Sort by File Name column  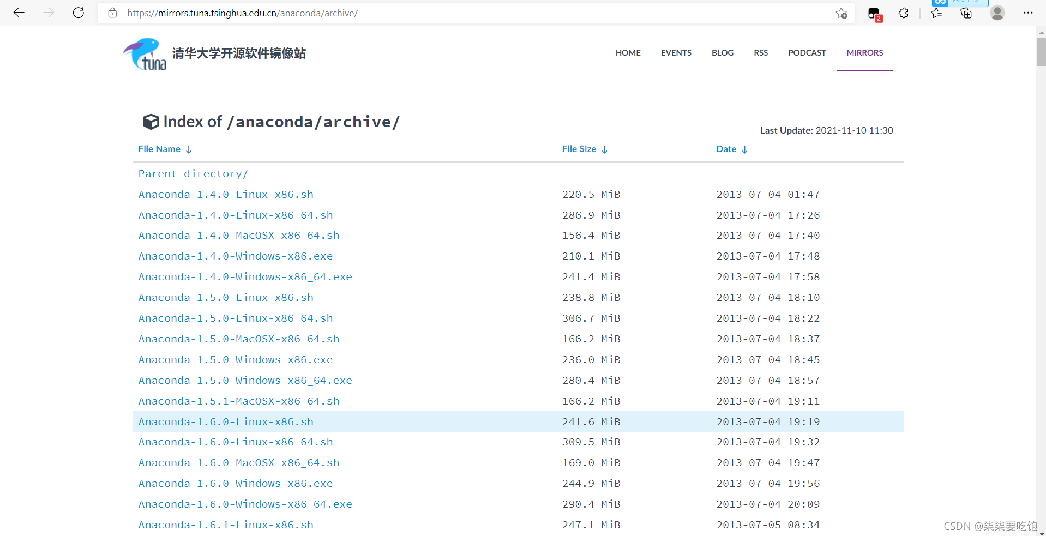(x=165, y=149)
